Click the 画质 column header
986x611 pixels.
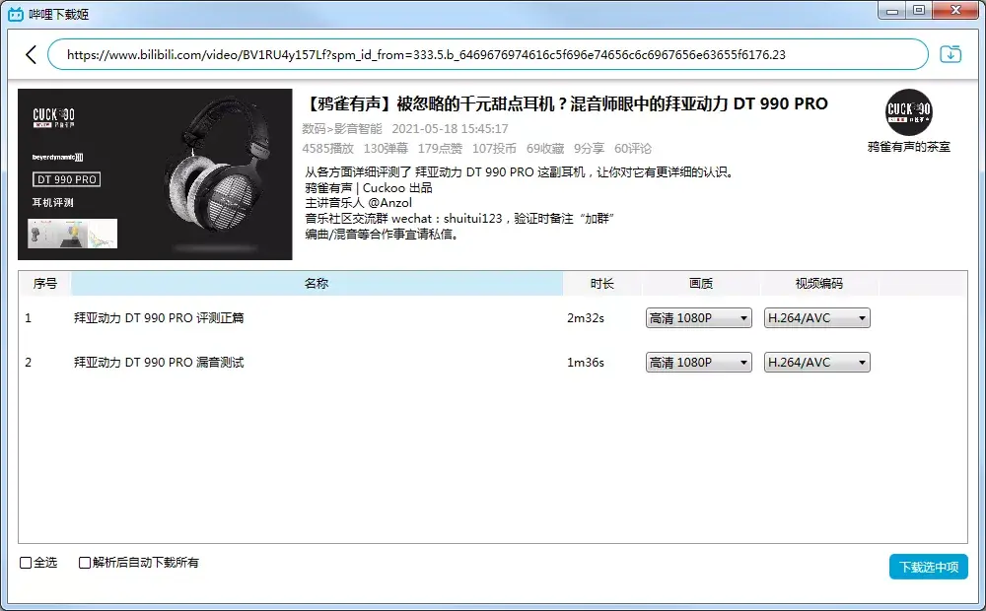[701, 284]
